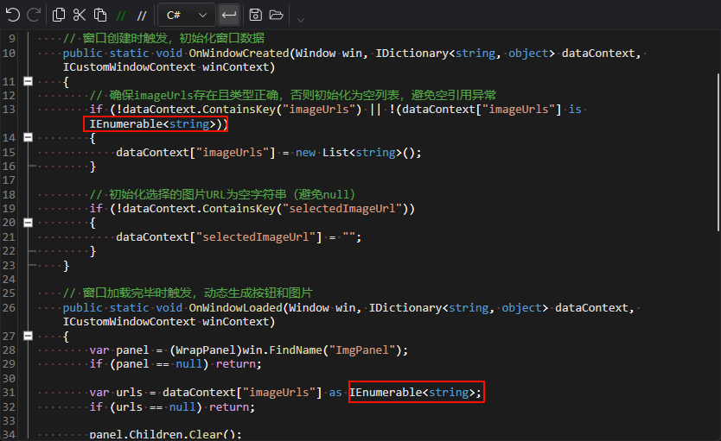721x441 pixels.
Task: Click the closing brace on line 23
Action: pyautogui.click(x=67, y=266)
